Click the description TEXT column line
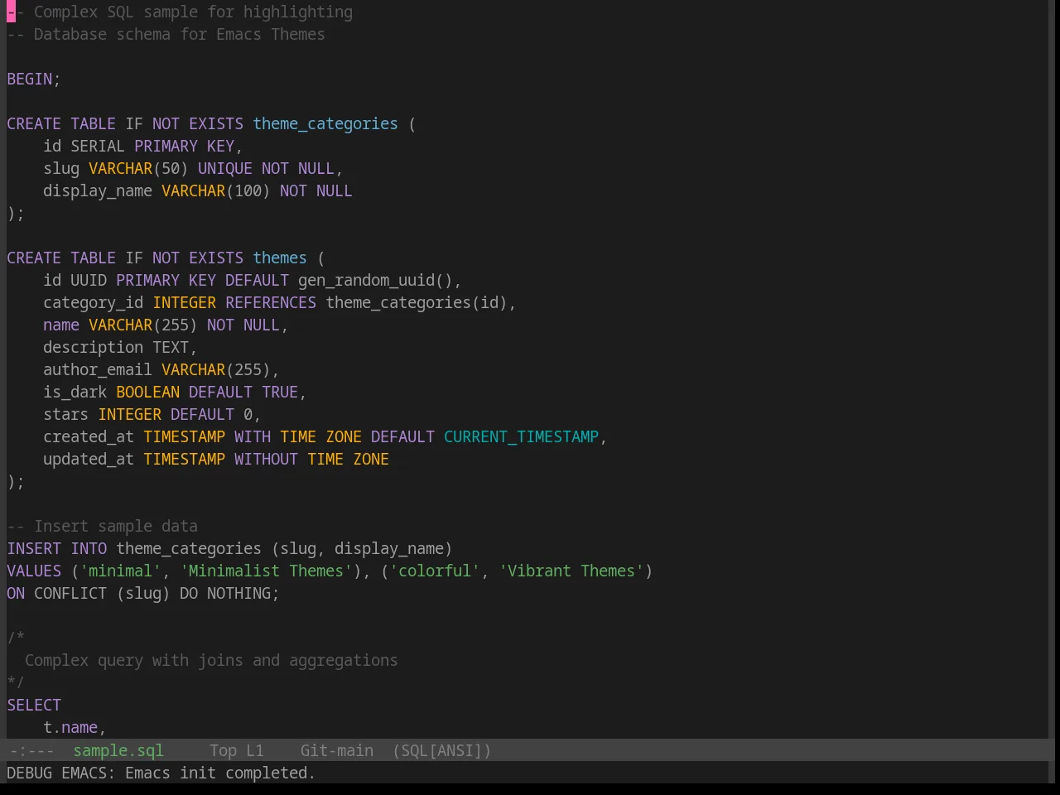This screenshot has width=1060, height=795. (x=120, y=347)
